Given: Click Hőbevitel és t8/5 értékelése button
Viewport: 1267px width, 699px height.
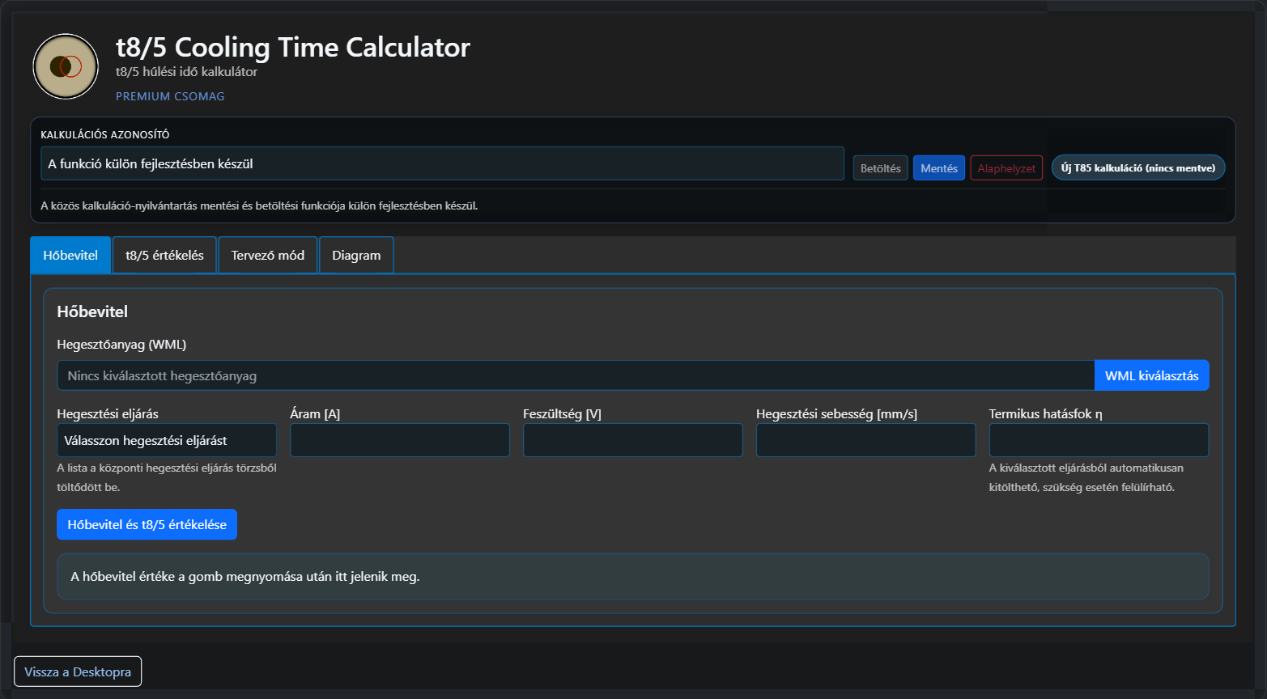Looking at the screenshot, I should tap(147, 524).
